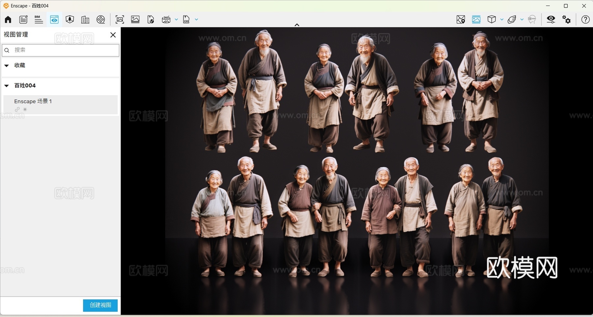Screen dimensions: 593x317
Task: Maximize the Enscape window
Action: click(x=566, y=6)
